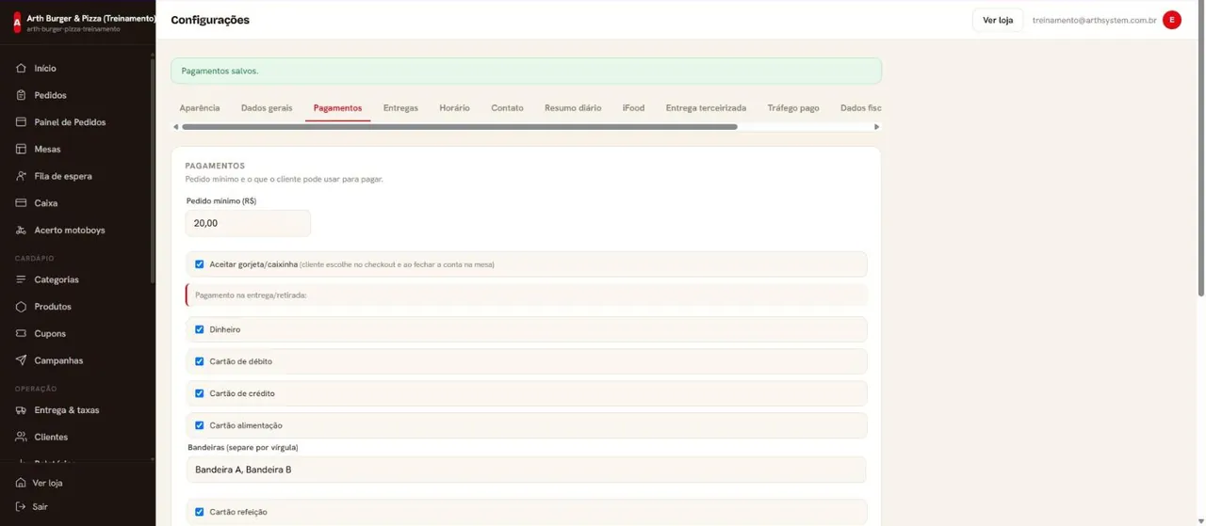Click the horizontal tabs scrollbar
This screenshot has height=526, width=1206.
click(x=460, y=127)
